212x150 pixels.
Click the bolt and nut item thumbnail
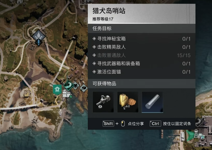[x=103, y=102]
